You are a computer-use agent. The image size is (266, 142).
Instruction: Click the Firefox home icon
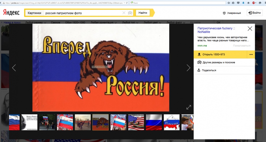point(248,3)
